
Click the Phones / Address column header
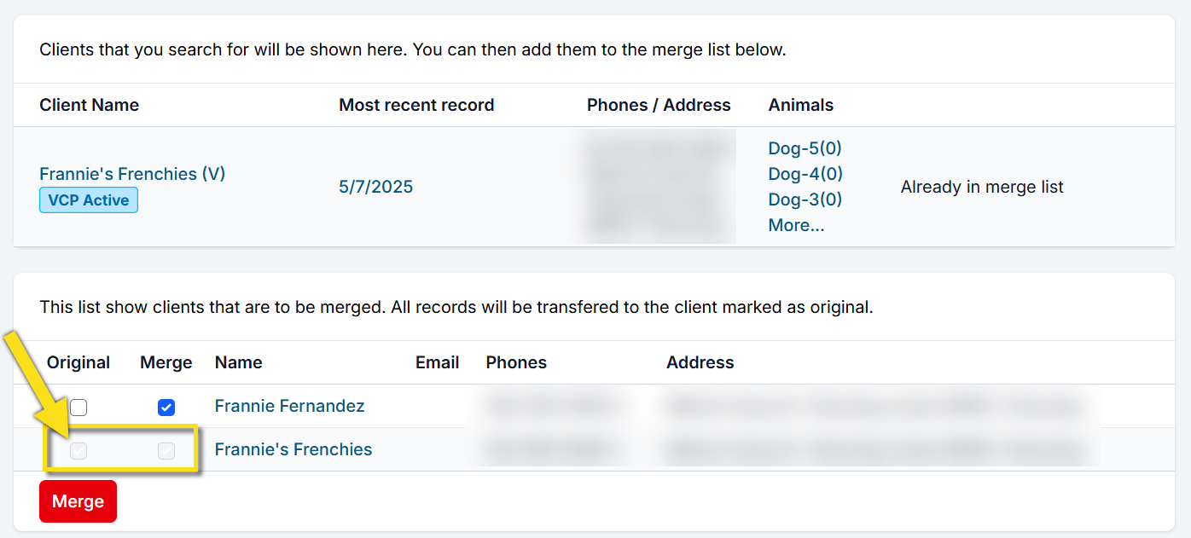659,105
